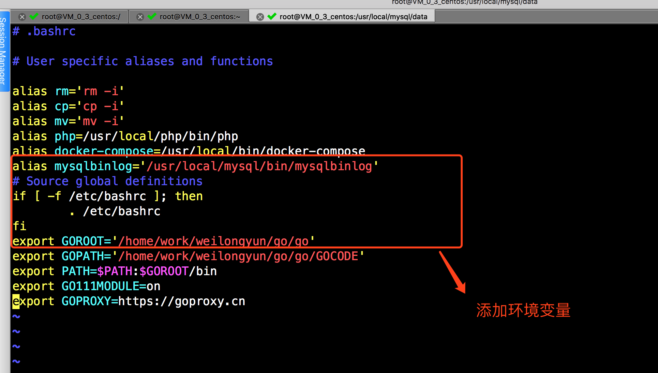Screen dimensions: 658x373
Task: Place cursor on the '# .bashrc' comment
Action: tap(44, 32)
